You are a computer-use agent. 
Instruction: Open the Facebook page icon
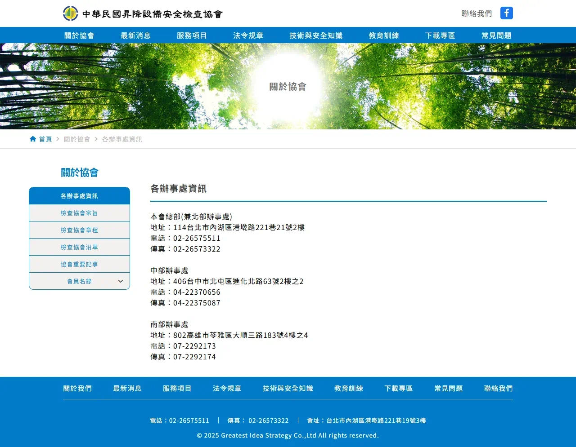pyautogui.click(x=506, y=13)
